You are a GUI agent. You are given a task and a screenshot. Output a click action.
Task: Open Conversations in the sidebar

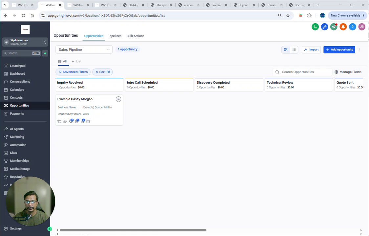[x=25, y=82]
